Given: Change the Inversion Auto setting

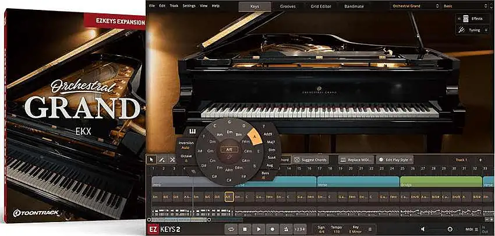Looking at the screenshot, I should coord(186,145).
